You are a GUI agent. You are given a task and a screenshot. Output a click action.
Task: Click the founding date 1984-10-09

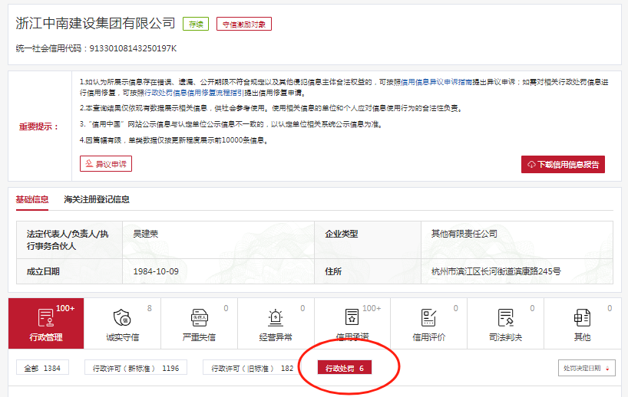(x=156, y=271)
